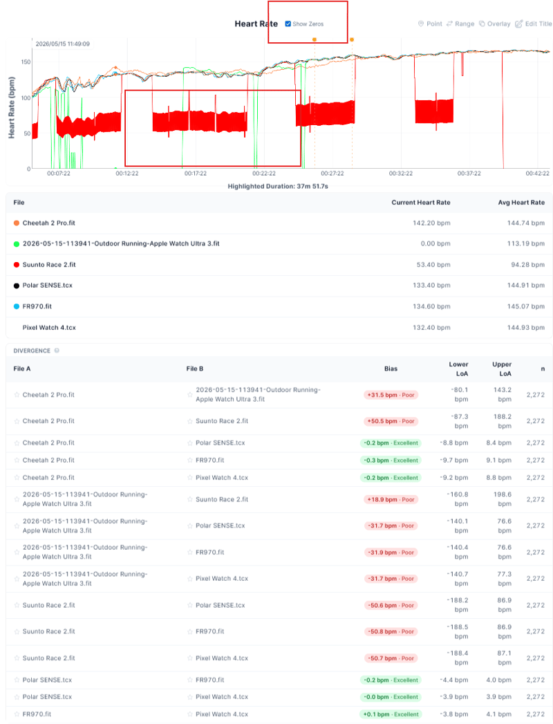Select FR970.fit file row in legend
The image size is (553, 724).
pos(279,306)
